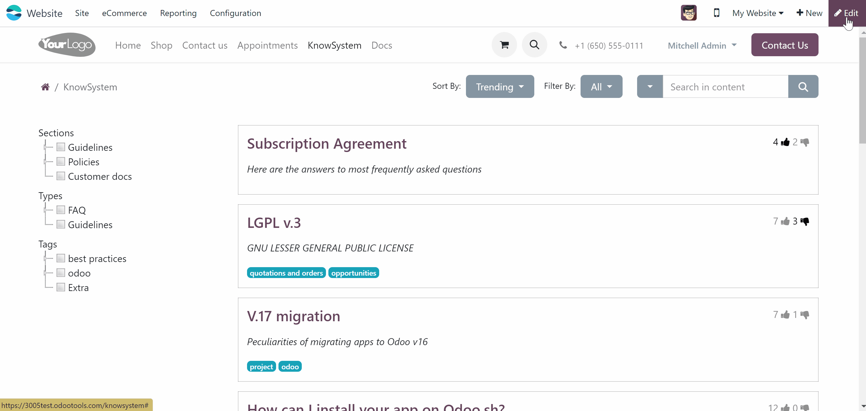Open the My Website switcher dropdown
Viewport: 866px width, 411px height.
758,13
